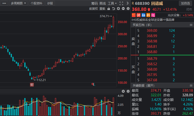Click the 融 margin trading badge
Screen dimensions: 194x116
143,15
